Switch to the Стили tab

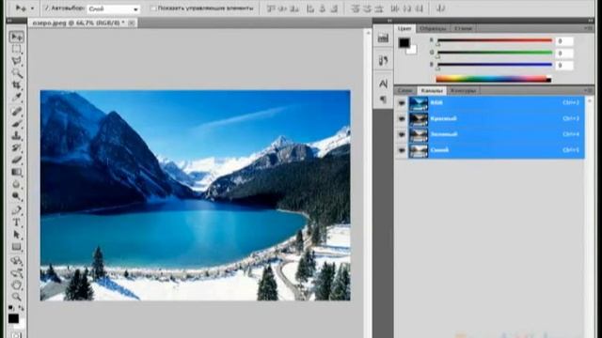(x=463, y=28)
